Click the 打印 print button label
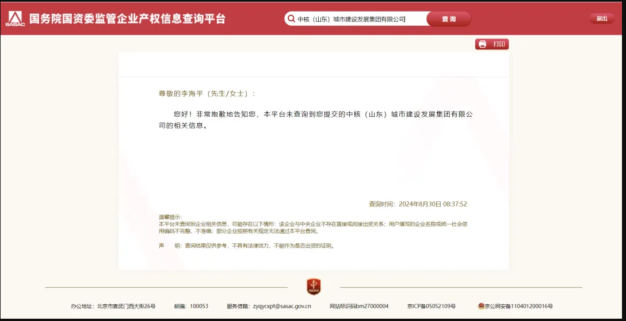 coord(499,44)
